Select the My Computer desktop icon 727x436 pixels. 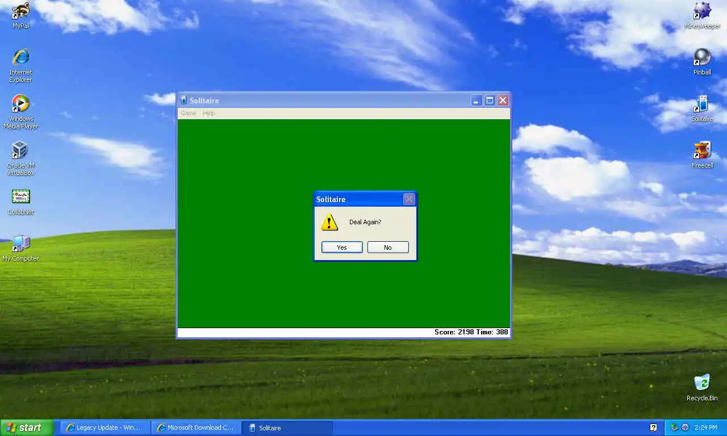pos(20,248)
